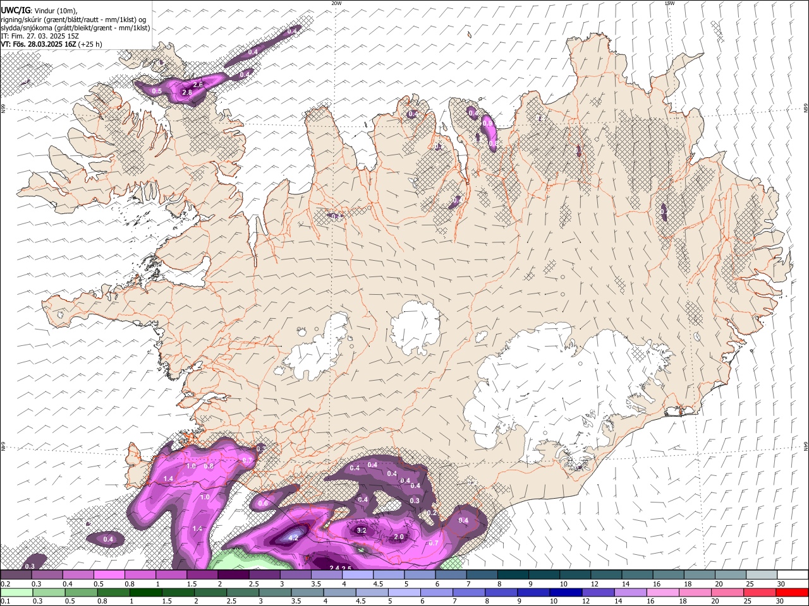
Task: Click the '15W' longitude label
Action: [669, 3]
